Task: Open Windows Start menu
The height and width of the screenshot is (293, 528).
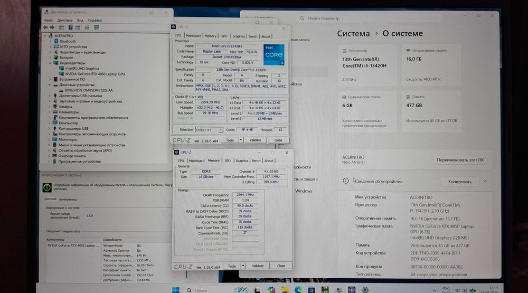Action: 176,290
